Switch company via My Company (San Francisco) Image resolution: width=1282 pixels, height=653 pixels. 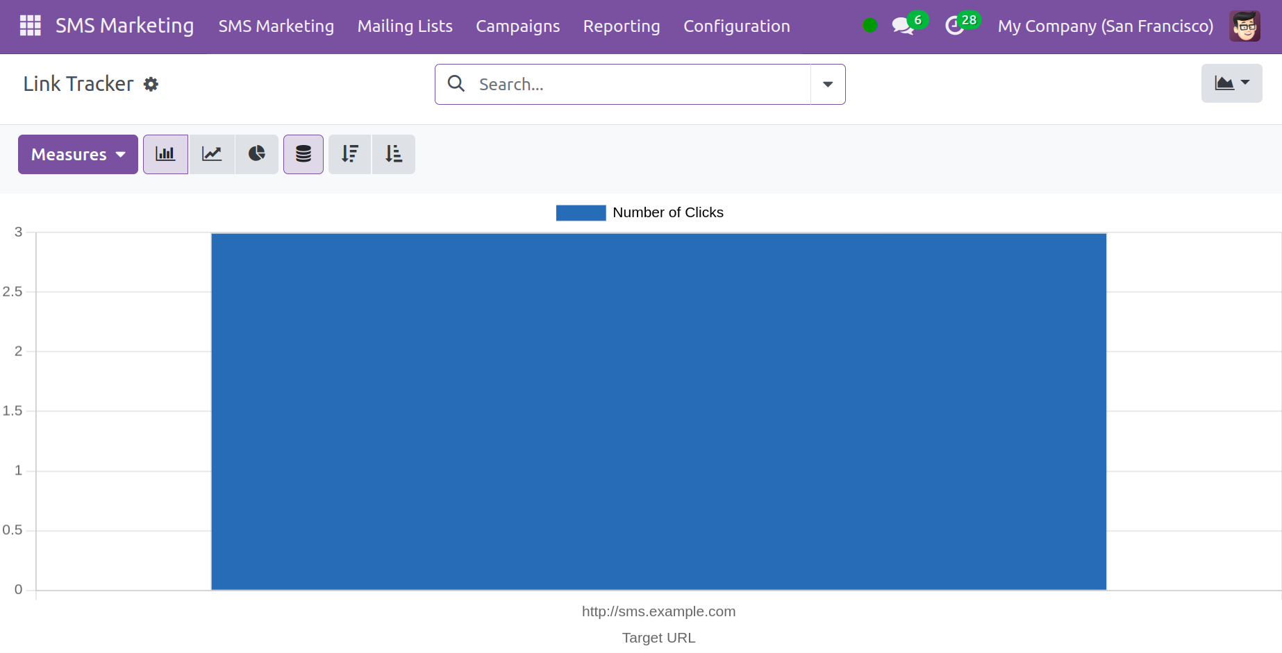[1105, 26]
